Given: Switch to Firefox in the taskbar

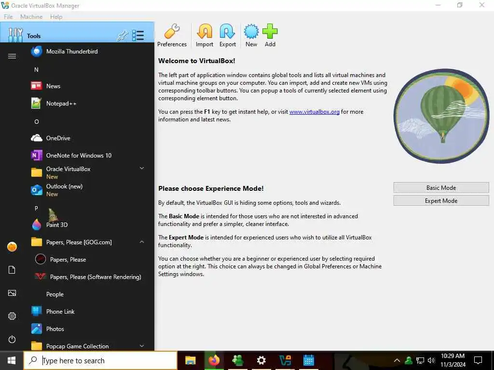Looking at the screenshot, I should (214, 360).
